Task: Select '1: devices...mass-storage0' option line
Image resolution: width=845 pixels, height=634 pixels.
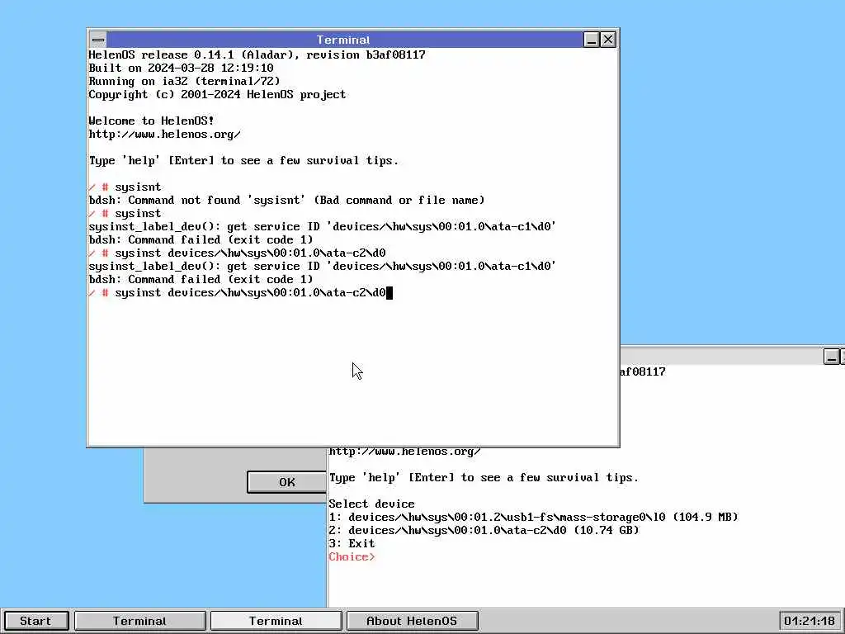Action: point(534,517)
